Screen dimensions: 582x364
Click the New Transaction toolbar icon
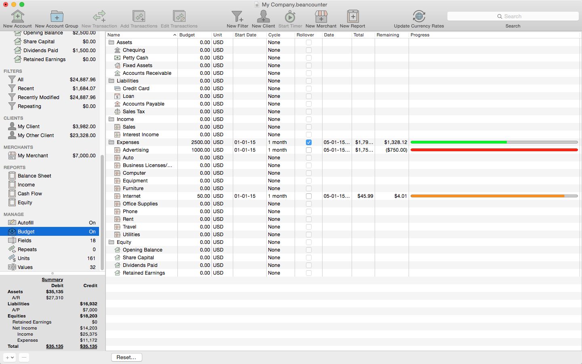[x=99, y=16]
